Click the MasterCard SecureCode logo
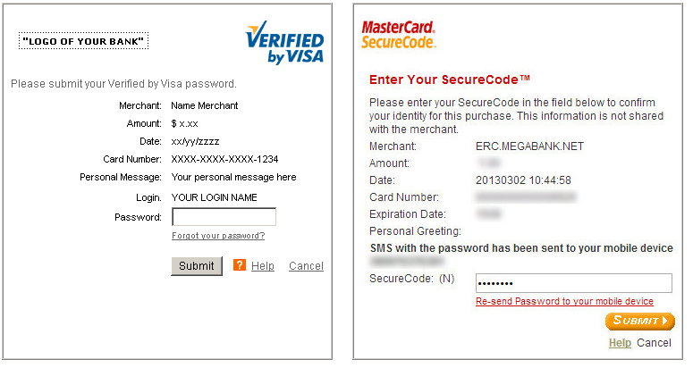Image resolution: width=693 pixels, height=368 pixels. pos(399,35)
